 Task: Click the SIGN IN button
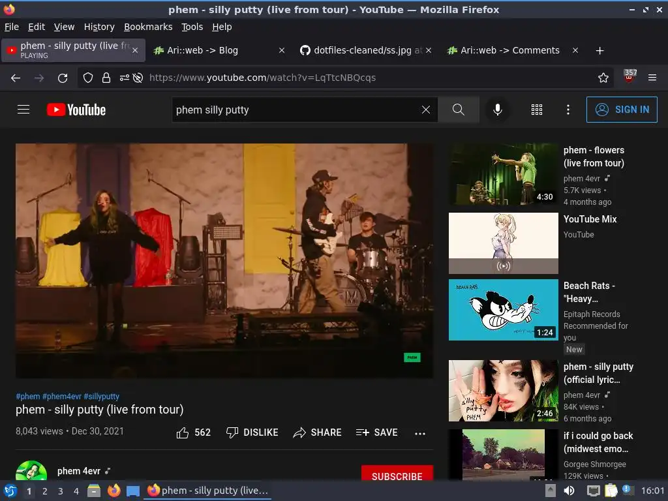[622, 110]
